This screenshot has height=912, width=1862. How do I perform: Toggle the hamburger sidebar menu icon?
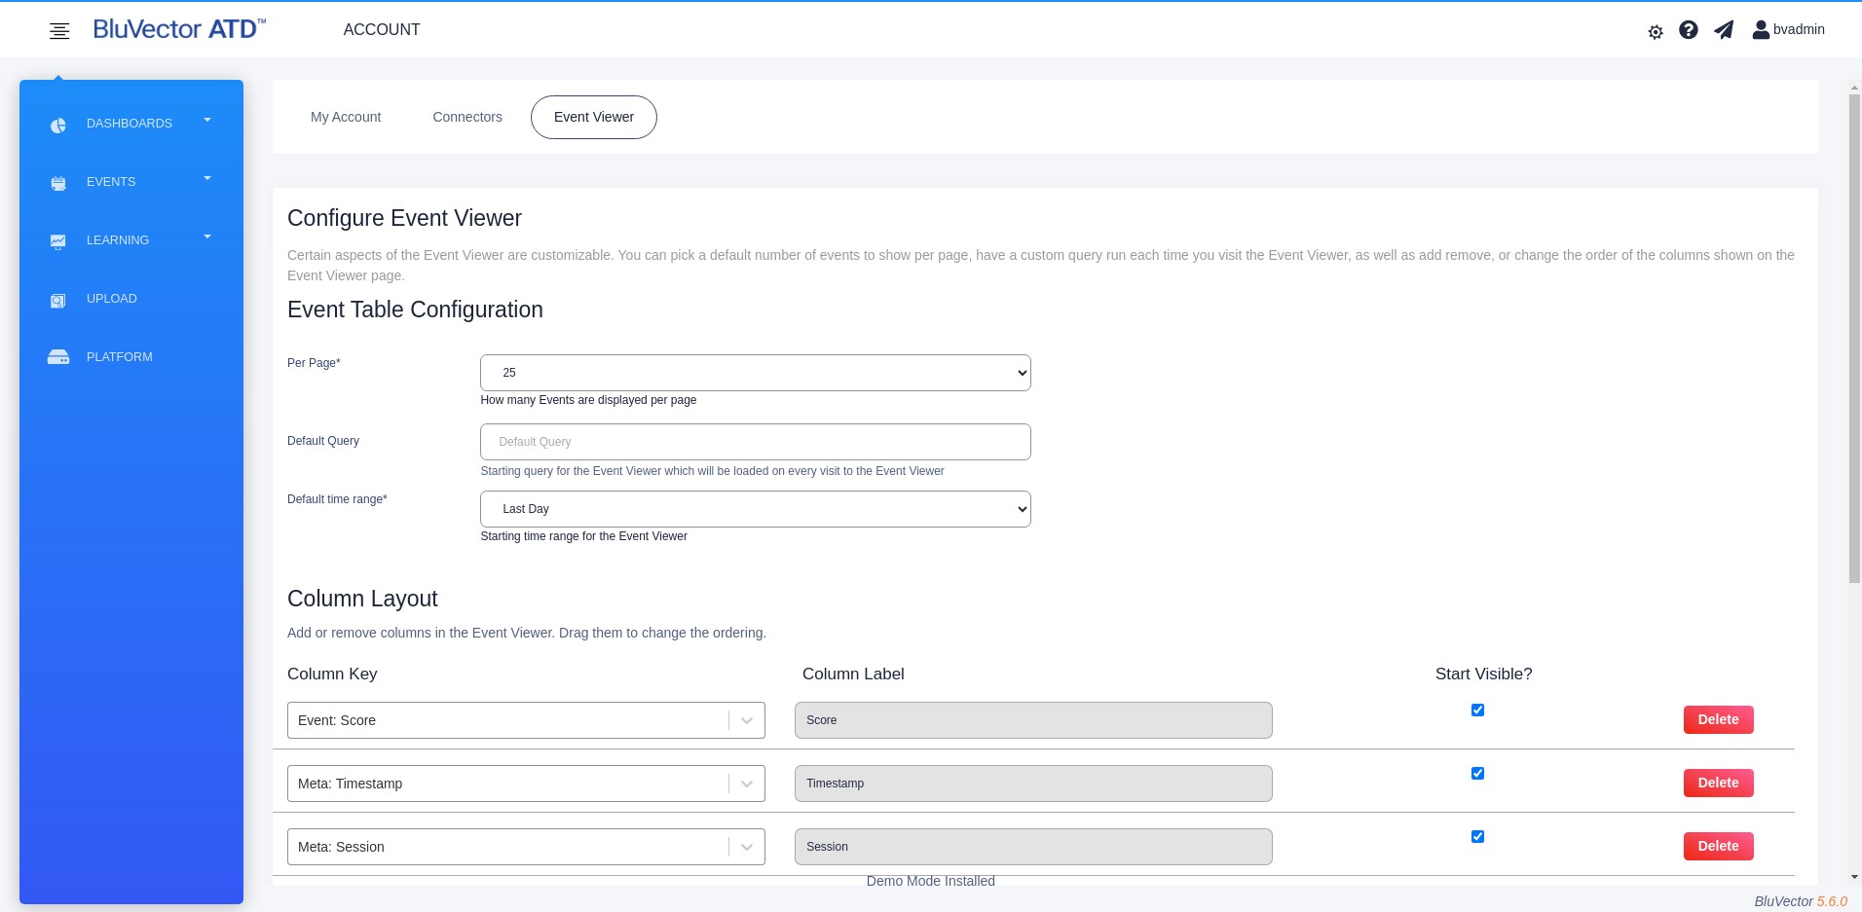coord(59,31)
